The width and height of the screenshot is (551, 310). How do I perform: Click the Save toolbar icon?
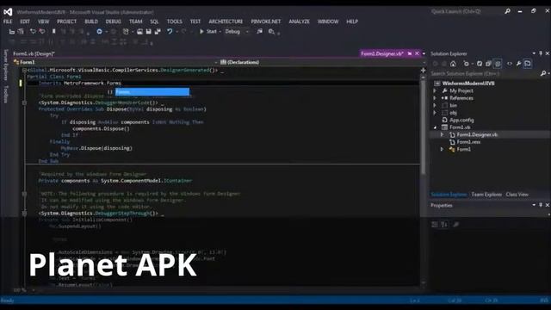pos(149,32)
